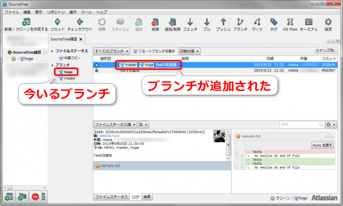Open the All branches (すべてのブランチ) dropdown
343x206 pixels.
111,51
